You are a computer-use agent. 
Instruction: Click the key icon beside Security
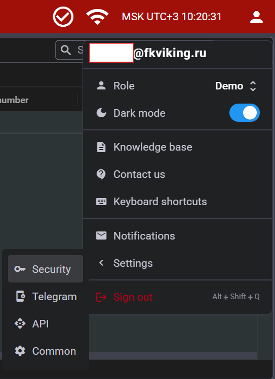(x=20, y=269)
